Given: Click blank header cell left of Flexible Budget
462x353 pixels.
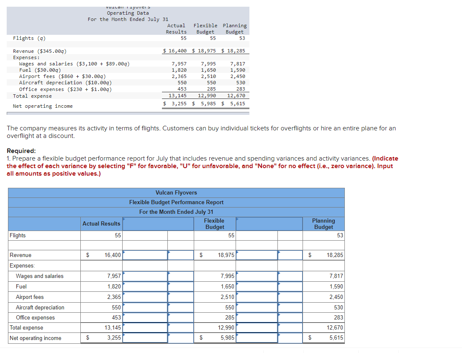Looking at the screenshot, I should [x=159, y=223].
